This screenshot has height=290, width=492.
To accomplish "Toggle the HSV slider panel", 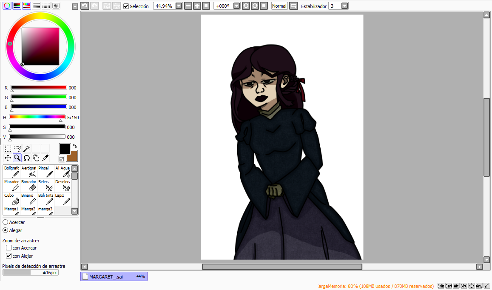I will pos(27,6).
